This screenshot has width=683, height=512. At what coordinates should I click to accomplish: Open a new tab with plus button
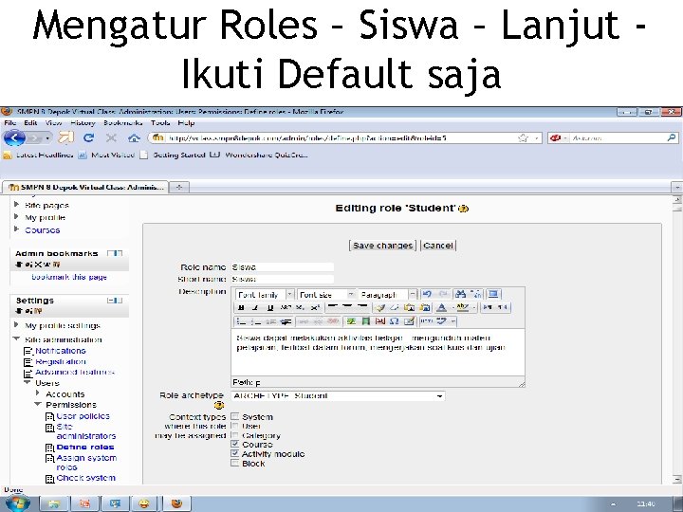click(x=179, y=187)
